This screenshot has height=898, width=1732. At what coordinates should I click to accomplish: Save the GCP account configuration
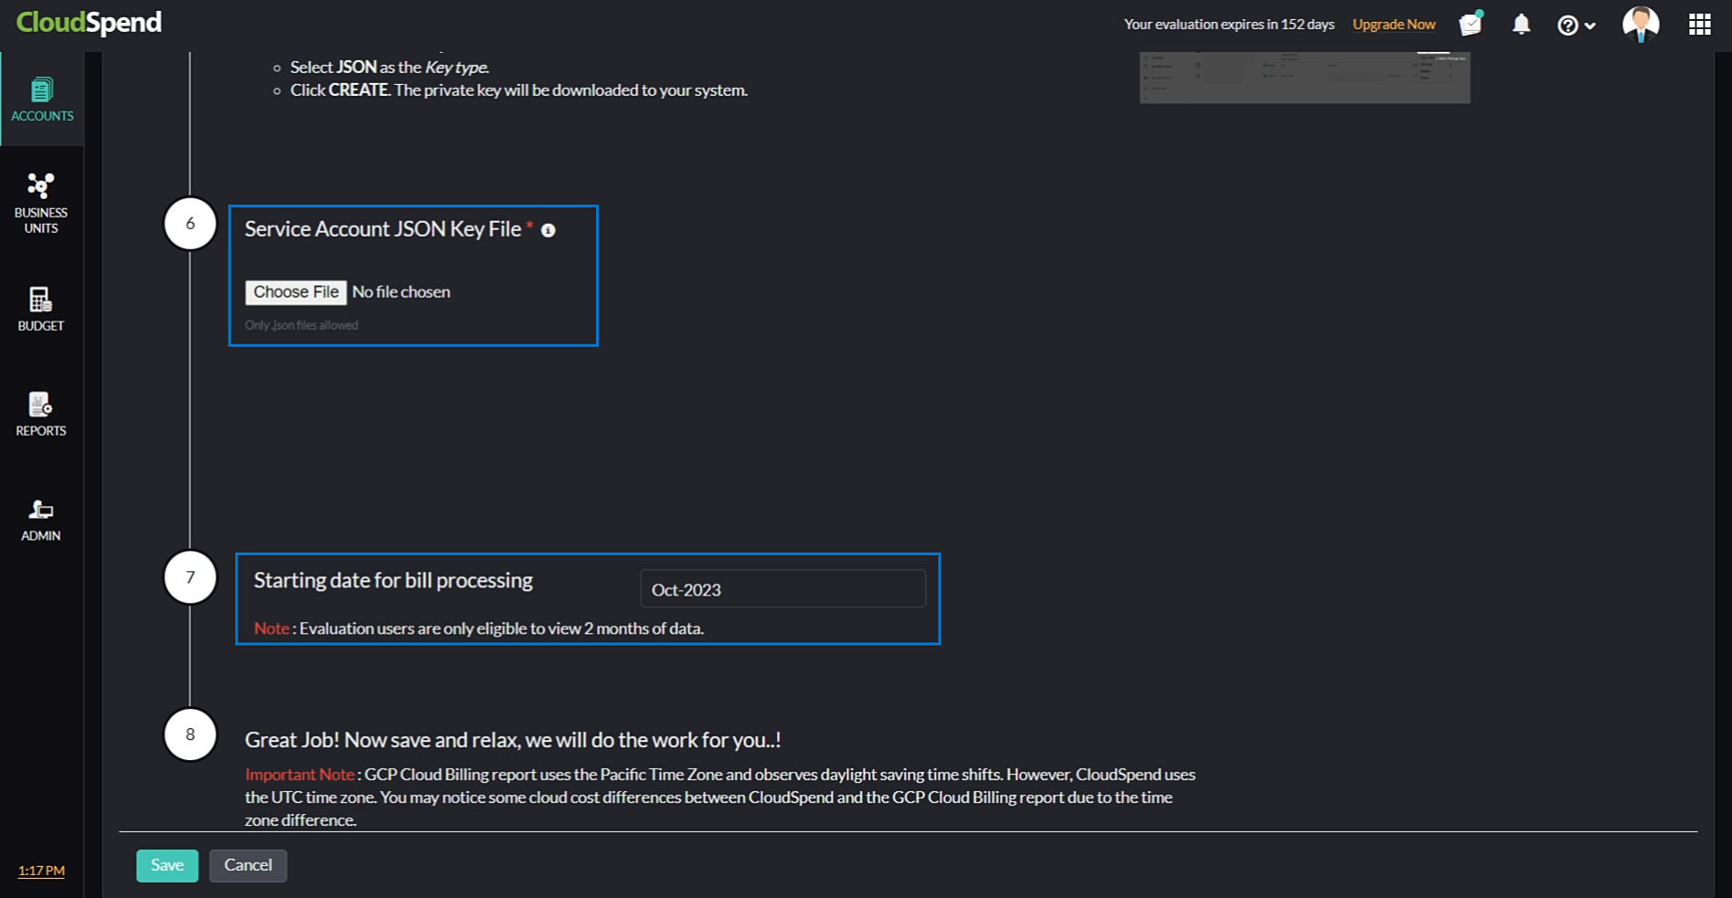pos(166,865)
